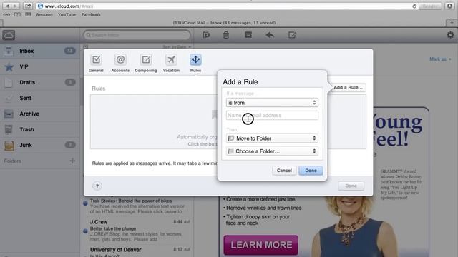Image resolution: width=458 pixels, height=257 pixels.
Task: Select the VIP mailbox
Action: click(x=40, y=66)
